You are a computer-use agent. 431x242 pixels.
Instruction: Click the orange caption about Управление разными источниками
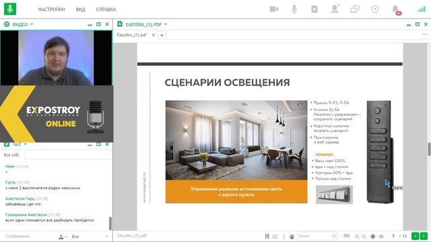236,192
